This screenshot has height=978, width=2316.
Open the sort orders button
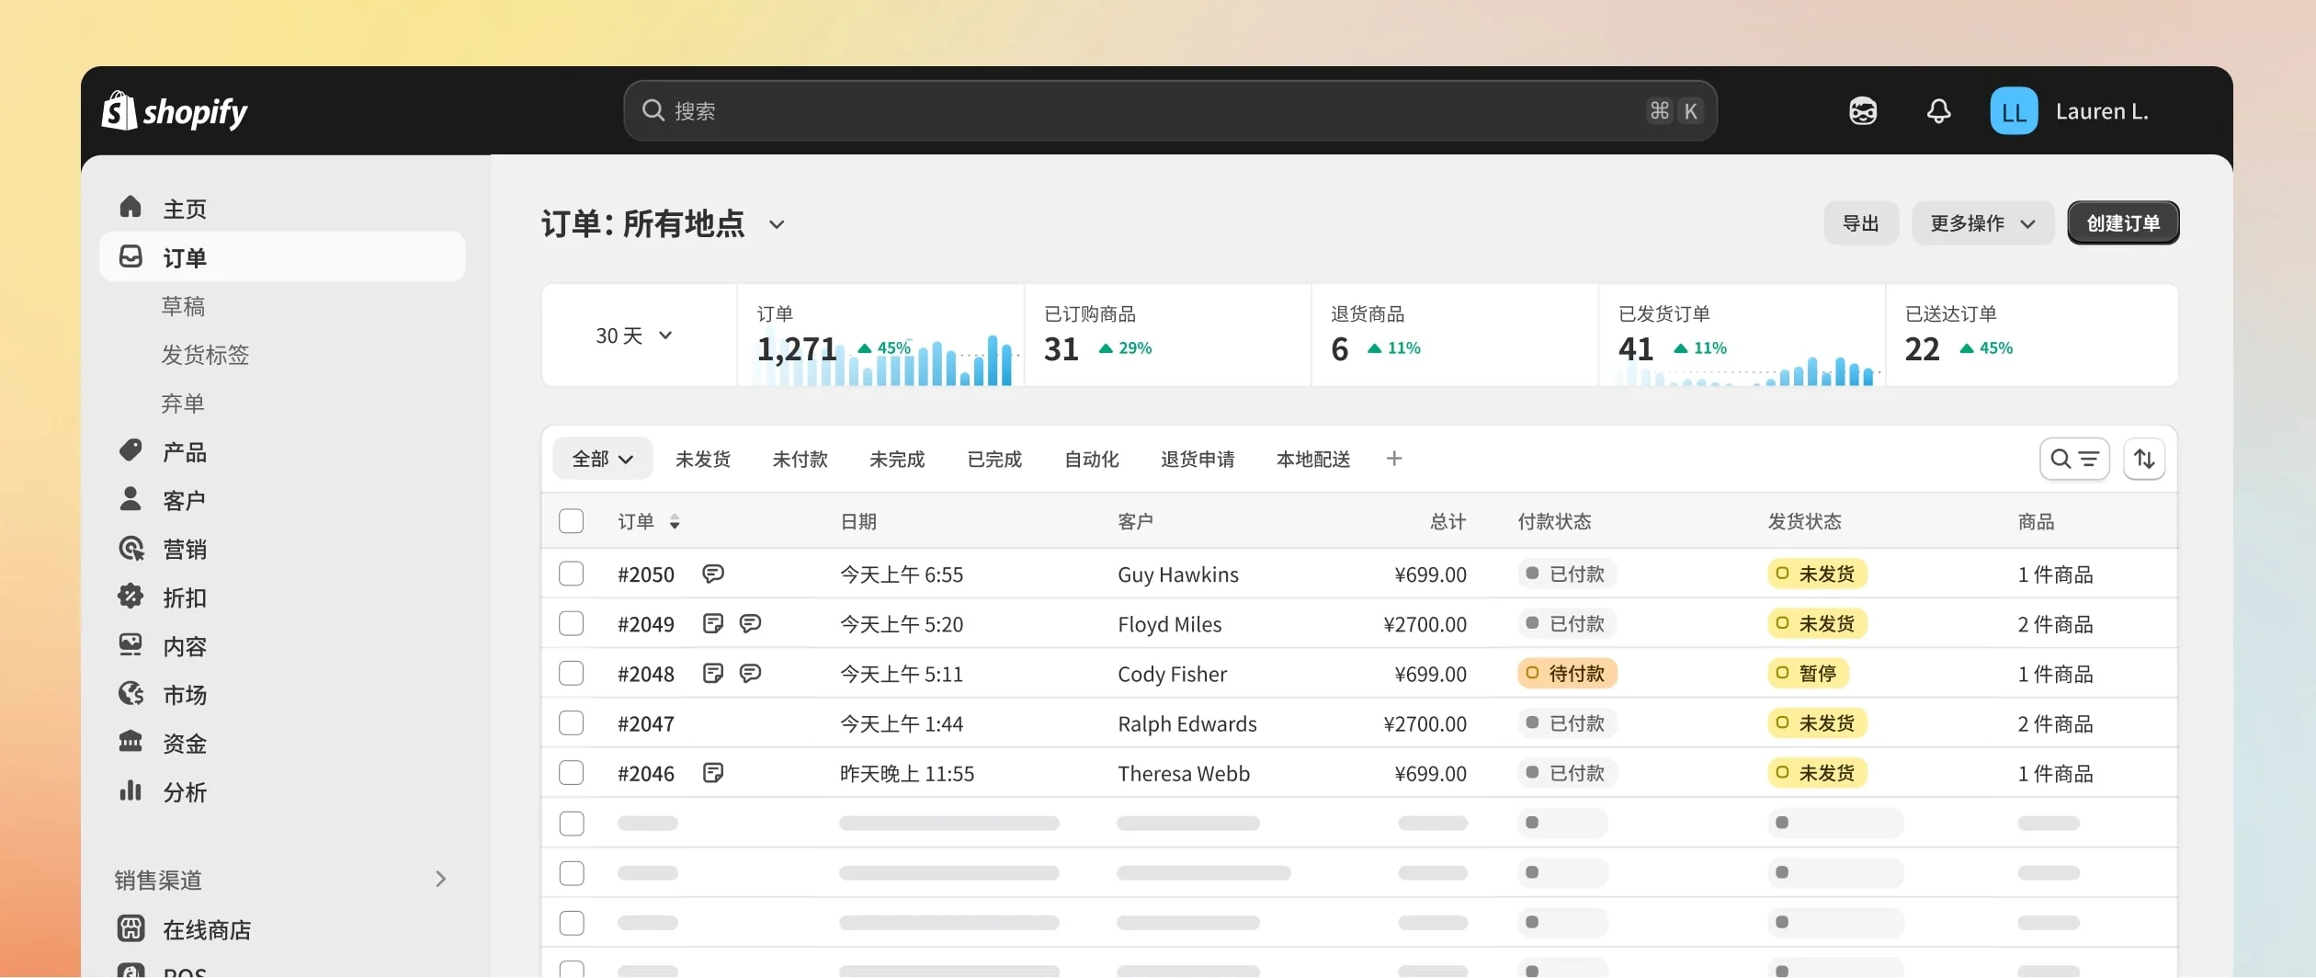coord(2144,459)
